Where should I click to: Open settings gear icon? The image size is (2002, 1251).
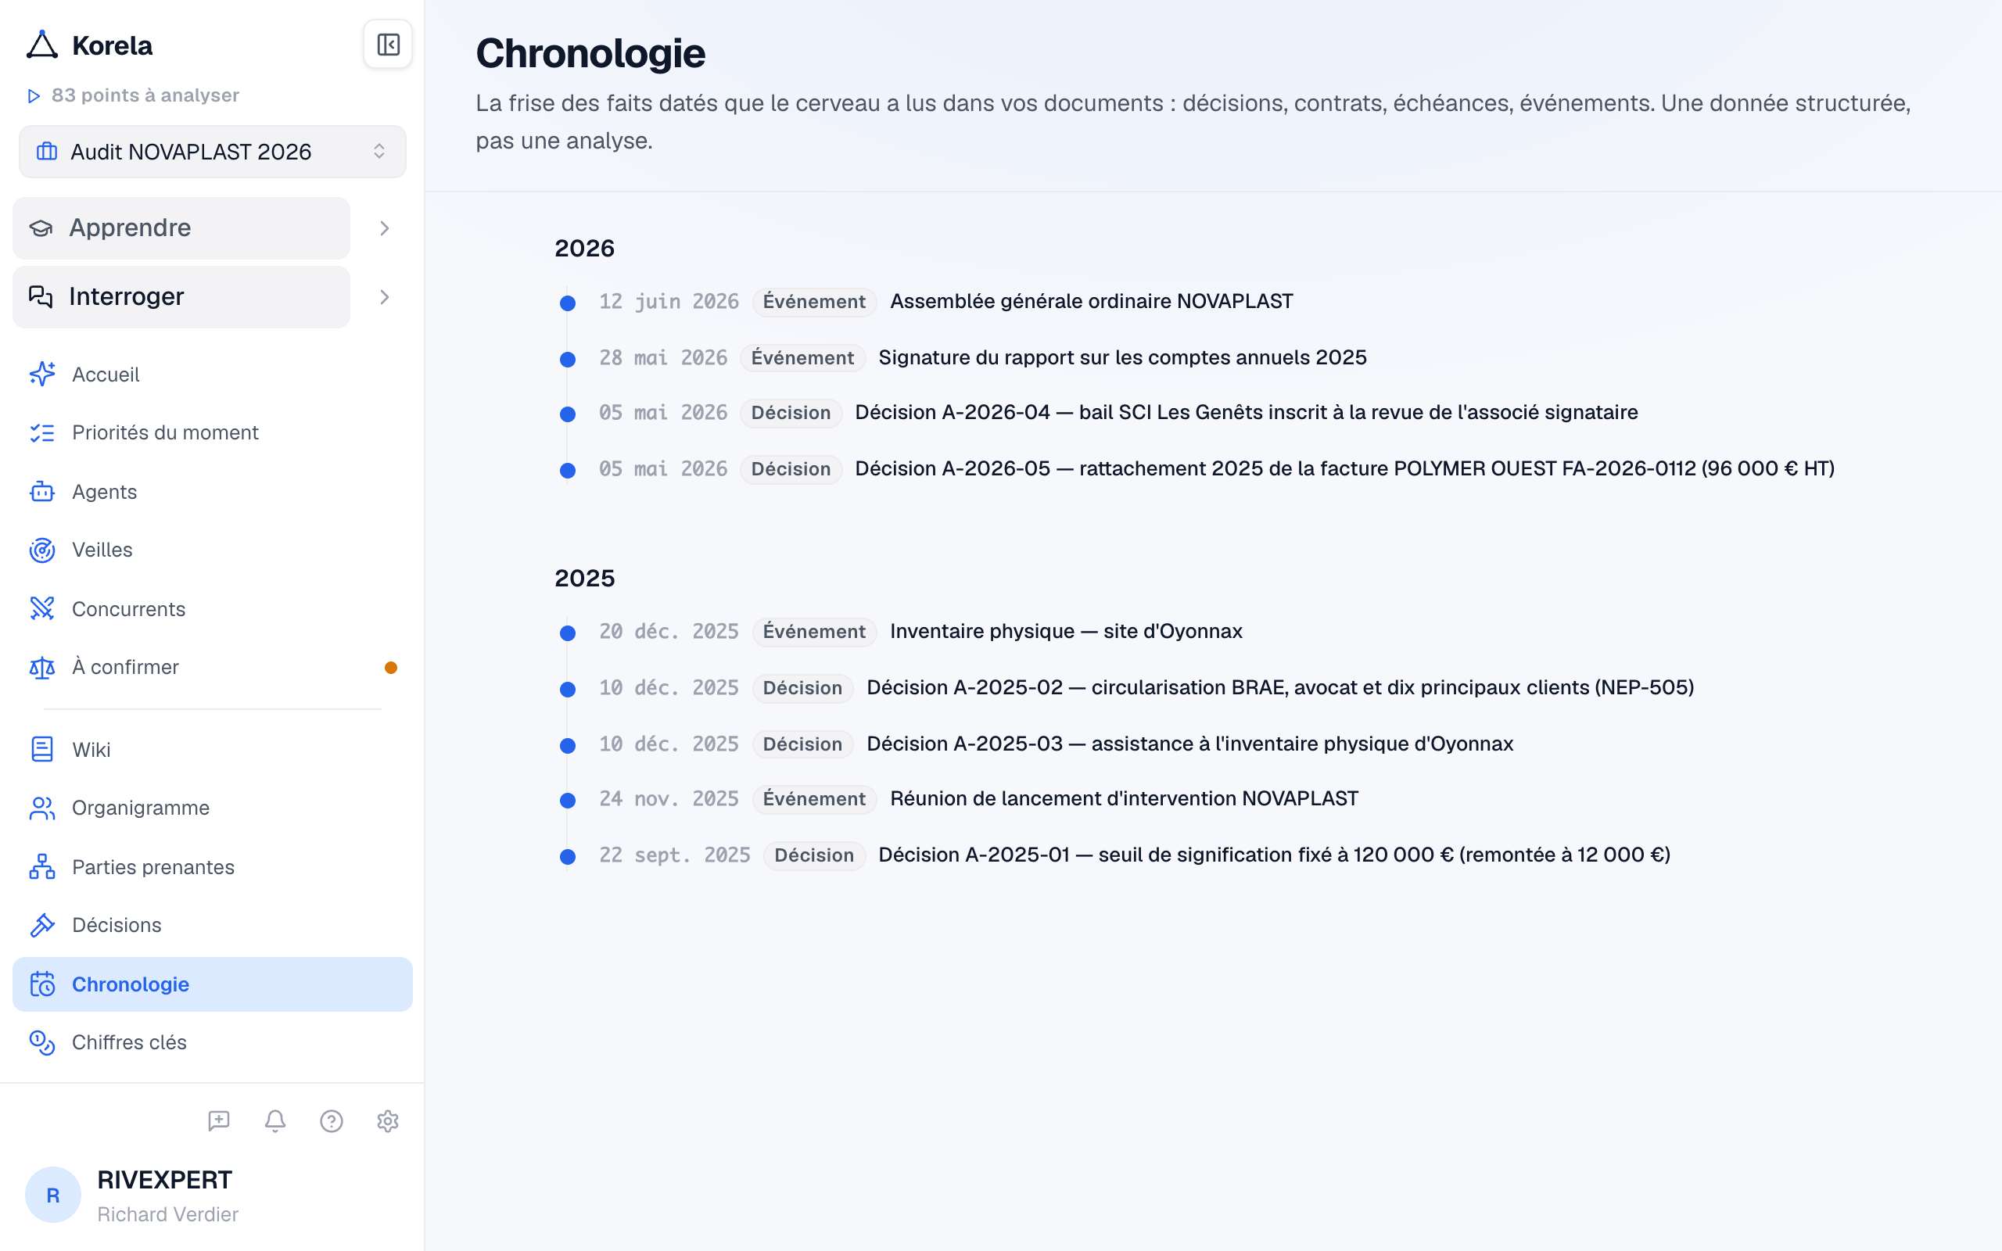click(388, 1121)
